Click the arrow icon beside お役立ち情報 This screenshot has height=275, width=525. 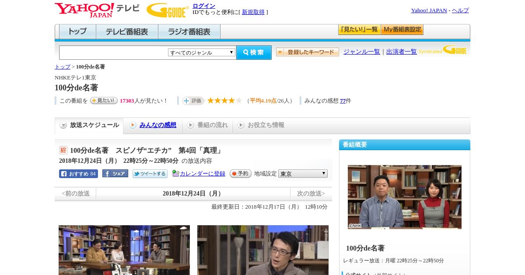pyautogui.click(x=241, y=125)
